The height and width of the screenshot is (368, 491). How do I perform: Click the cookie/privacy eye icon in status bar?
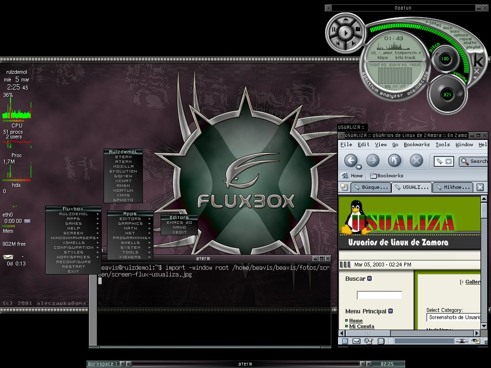pyautogui.click(x=476, y=341)
